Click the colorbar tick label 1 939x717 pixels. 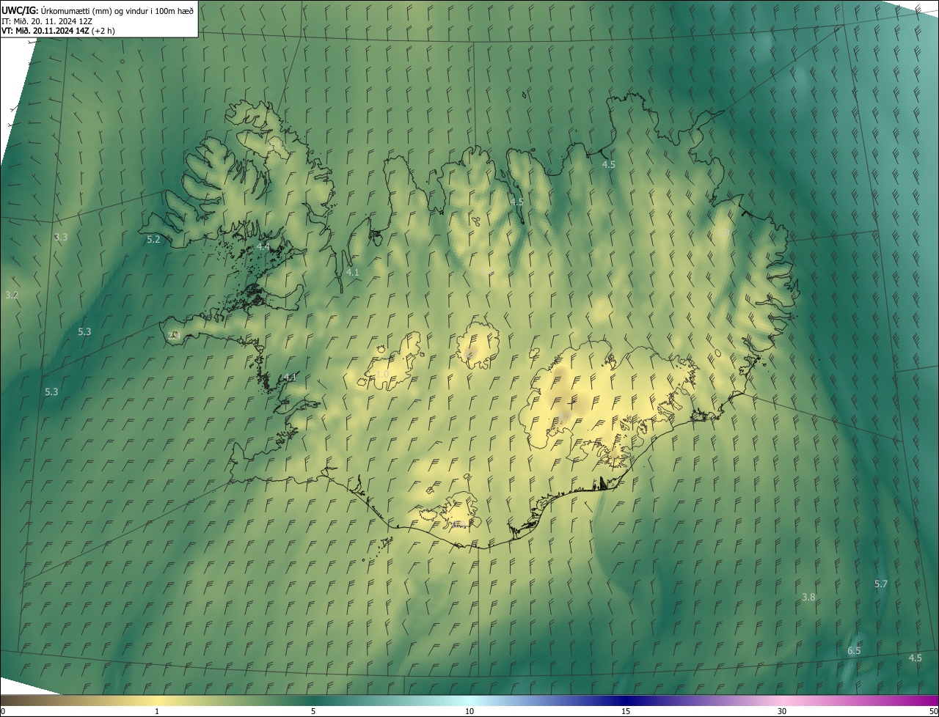coord(157,712)
